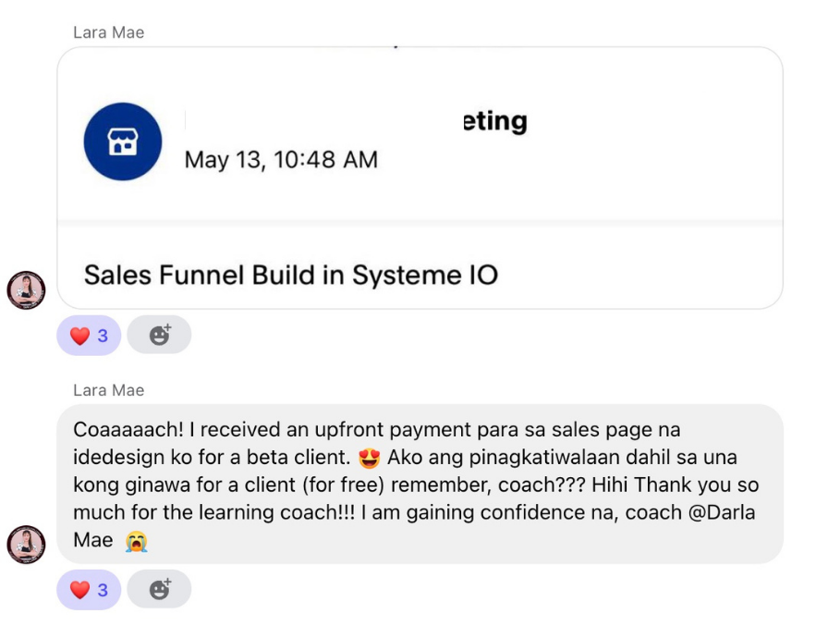The image size is (828, 638).
Task: Click sender name Lara Mae above text message
Action: coord(109,390)
